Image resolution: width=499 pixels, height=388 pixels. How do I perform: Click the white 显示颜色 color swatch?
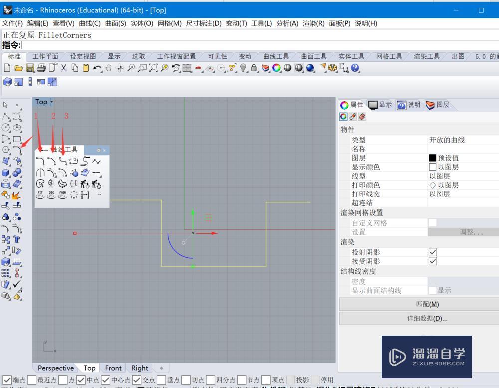tap(432, 167)
